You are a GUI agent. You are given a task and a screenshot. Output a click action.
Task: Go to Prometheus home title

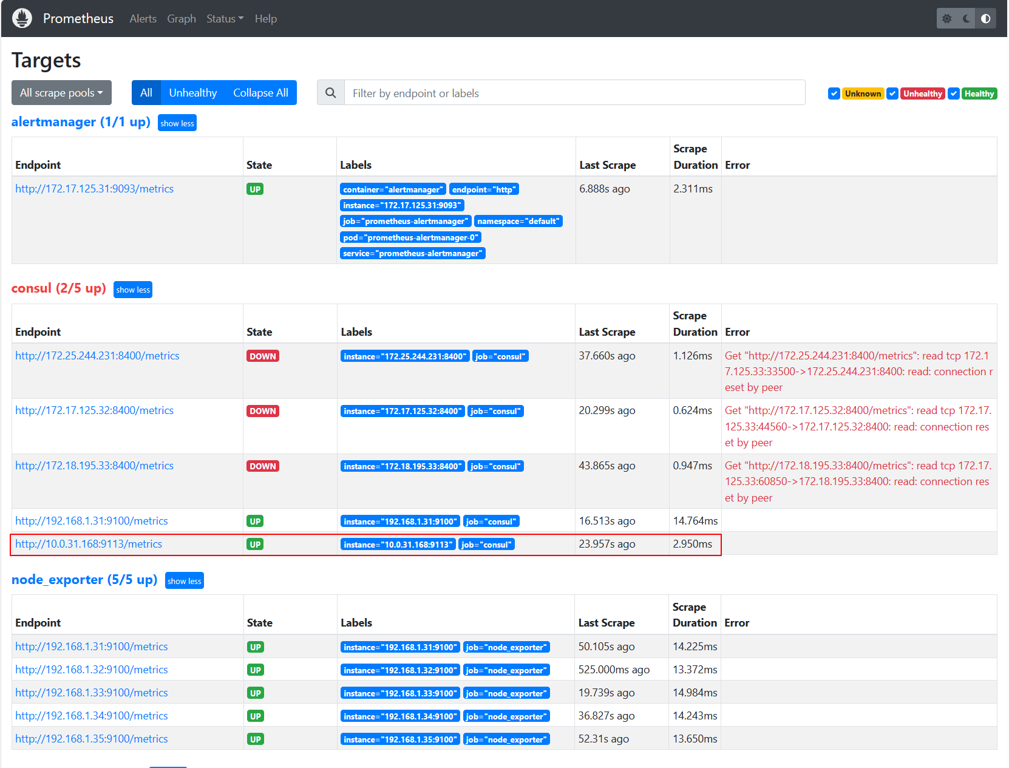tap(78, 19)
